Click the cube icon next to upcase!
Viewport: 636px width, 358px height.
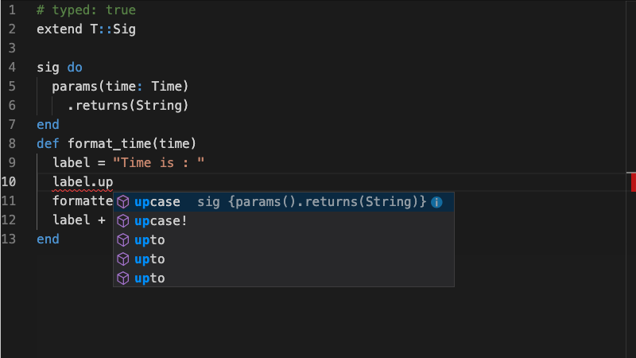point(123,221)
